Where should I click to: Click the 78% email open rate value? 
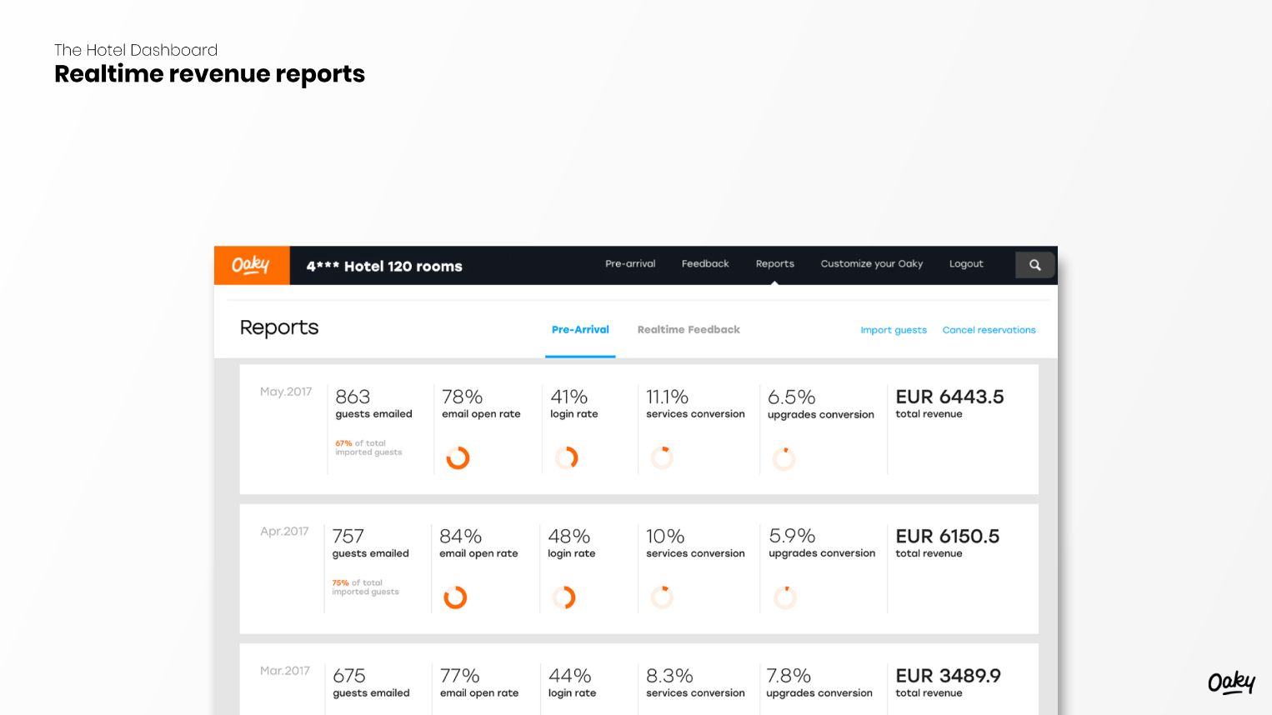click(463, 397)
